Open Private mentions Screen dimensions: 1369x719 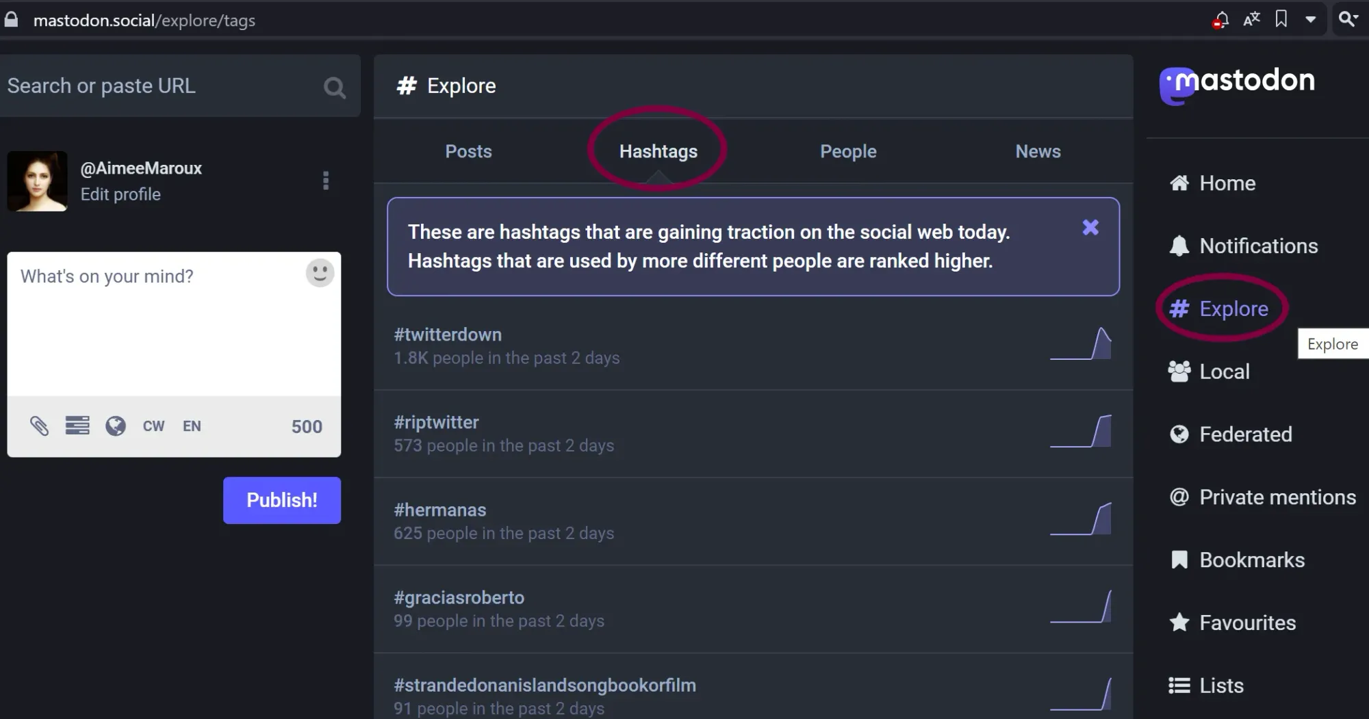1262,497
